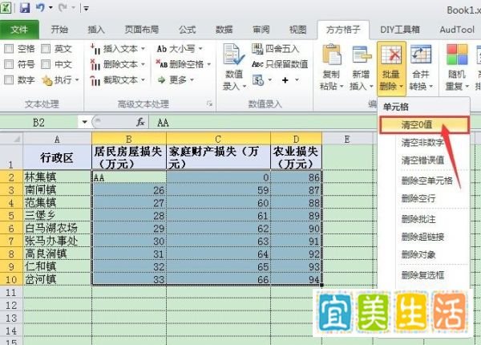
Task: Tick the 符号 checkbox
Action: pyautogui.click(x=9, y=64)
